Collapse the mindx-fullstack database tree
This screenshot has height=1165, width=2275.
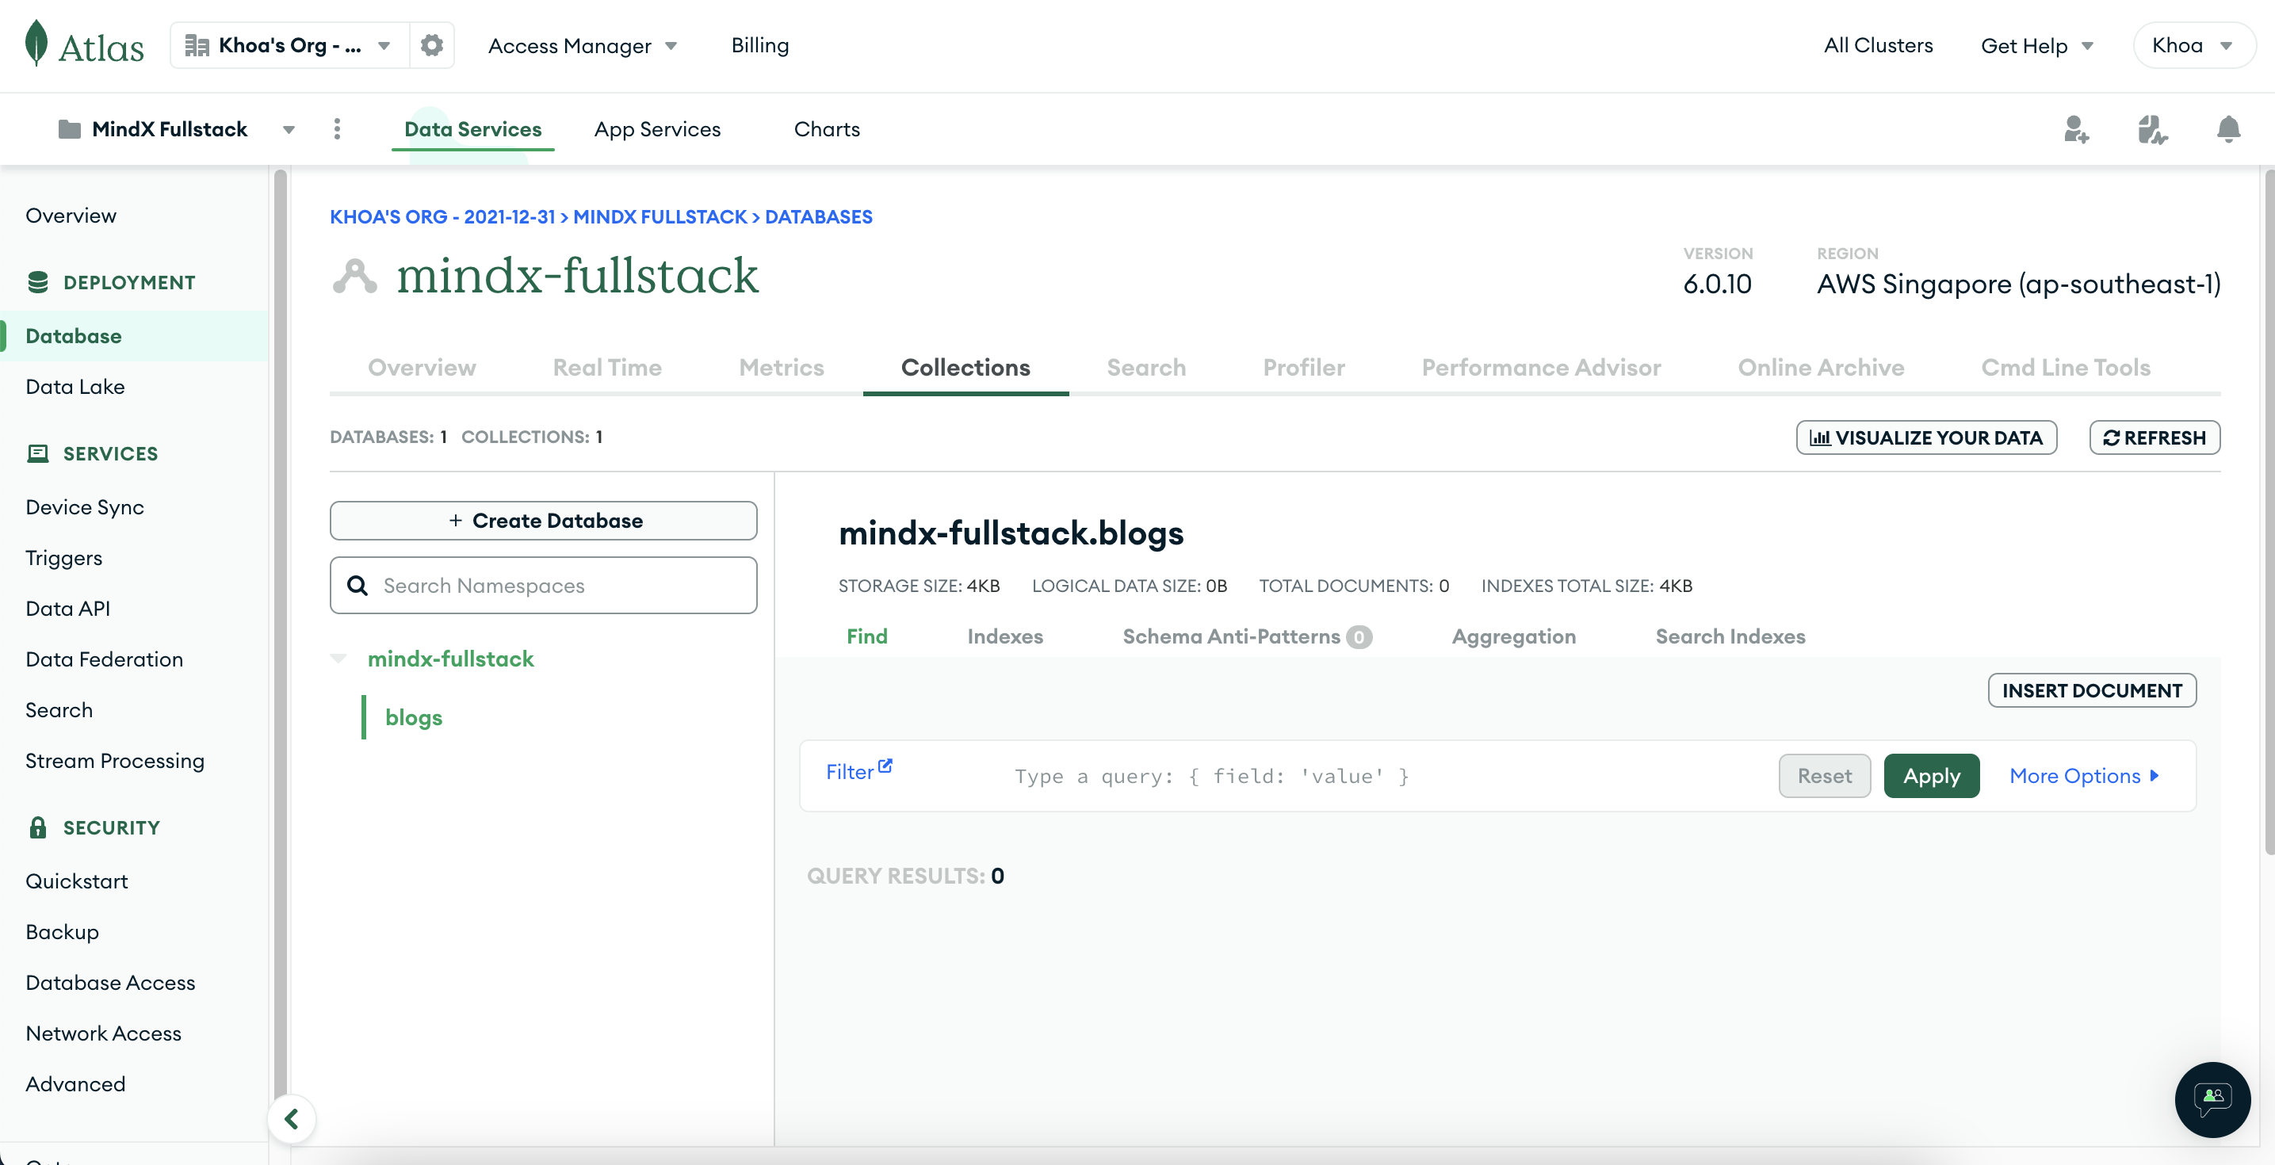tap(338, 658)
